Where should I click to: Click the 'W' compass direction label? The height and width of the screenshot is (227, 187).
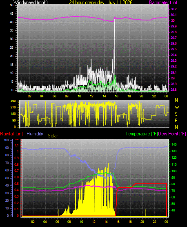pyautogui.click(x=177, y=107)
